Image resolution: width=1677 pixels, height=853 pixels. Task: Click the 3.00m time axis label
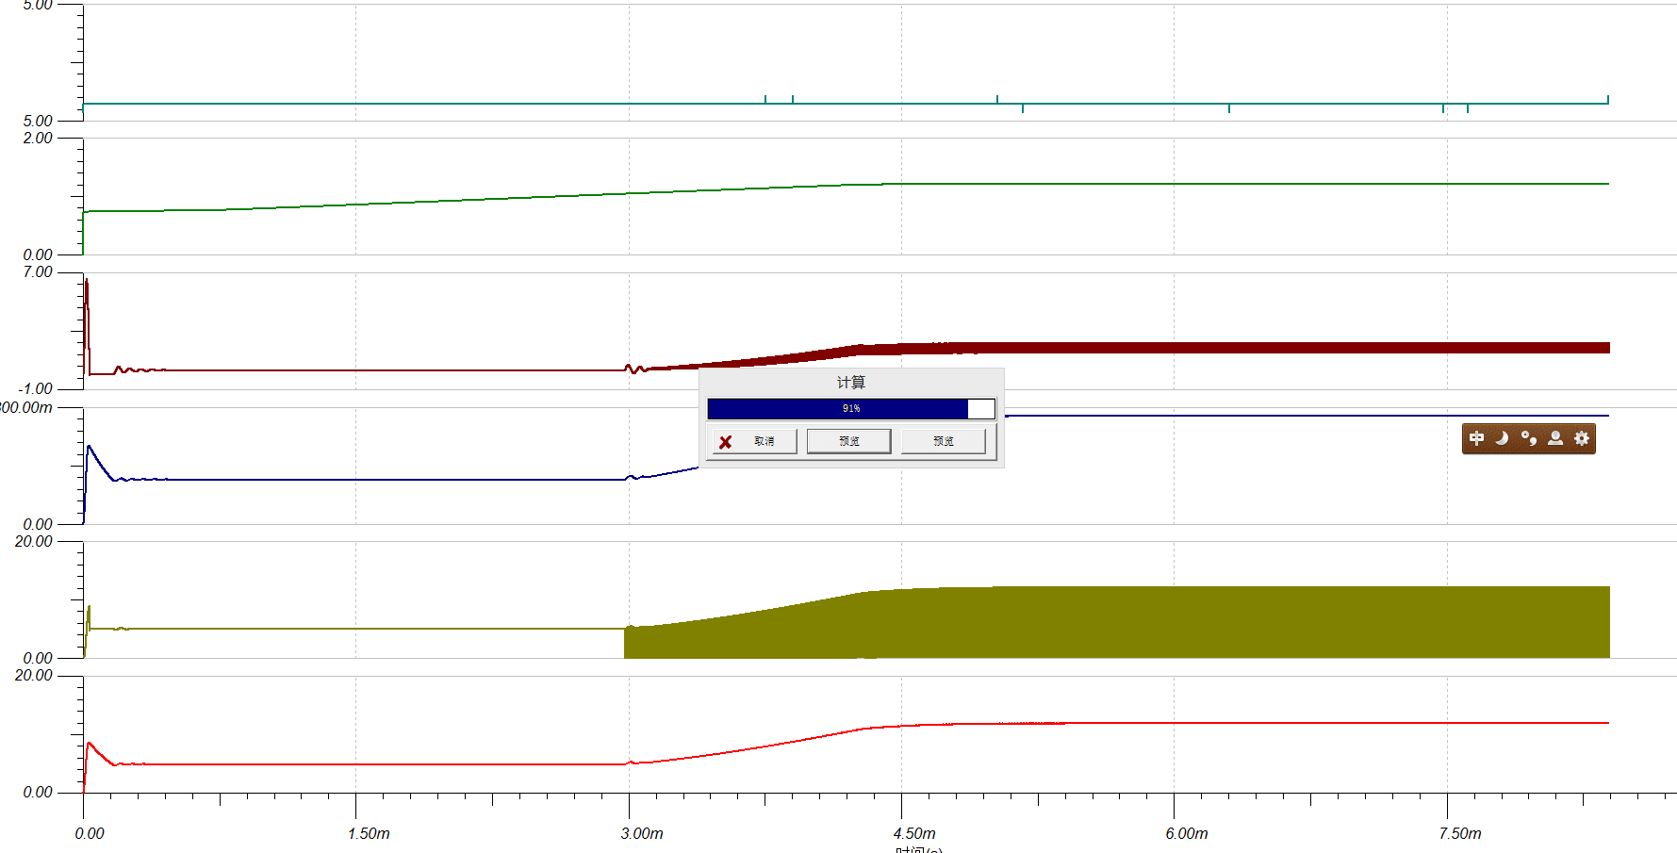tap(642, 833)
